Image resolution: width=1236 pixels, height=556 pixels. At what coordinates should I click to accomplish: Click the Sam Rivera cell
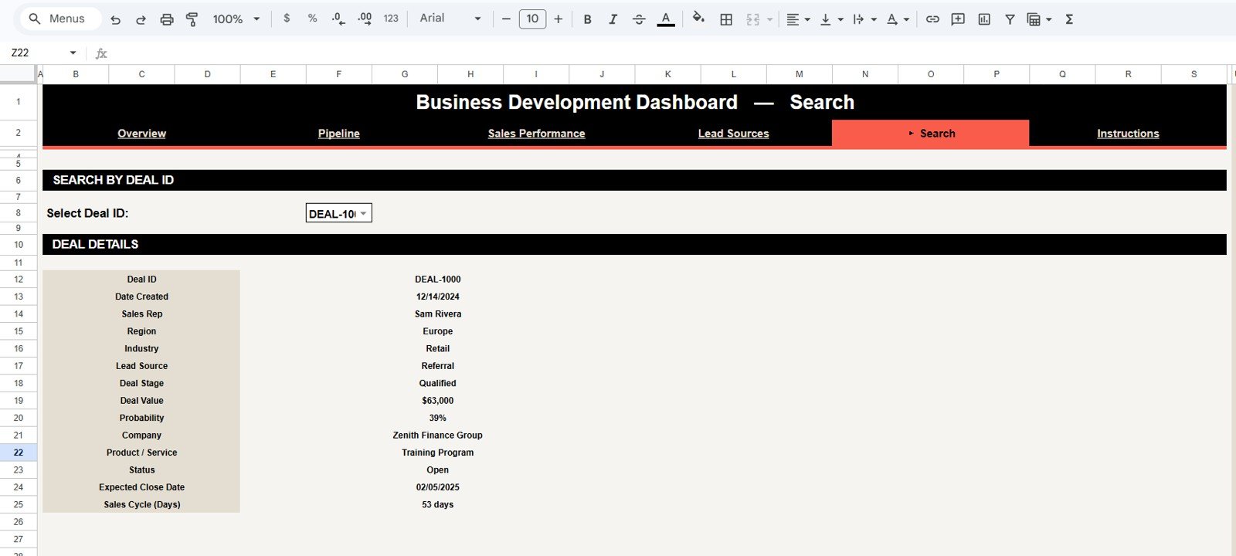tap(438, 314)
